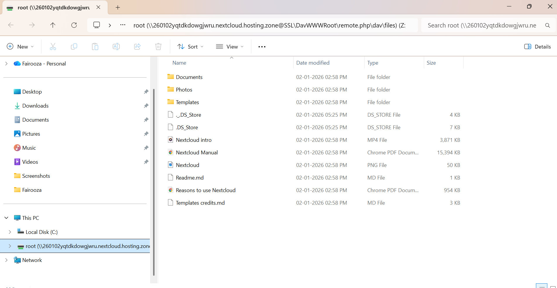The image size is (557, 288).
Task: Go back to the previous folder
Action: pyautogui.click(x=11, y=25)
